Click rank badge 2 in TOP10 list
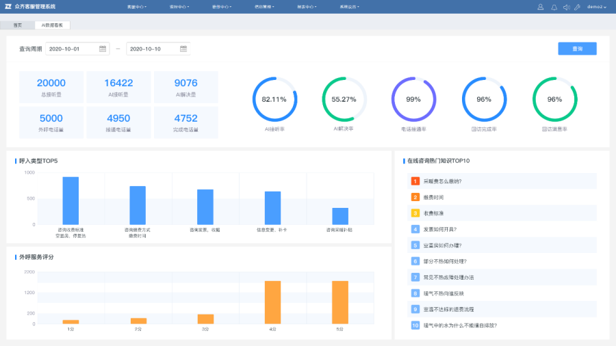The image size is (616, 346). click(x=415, y=198)
